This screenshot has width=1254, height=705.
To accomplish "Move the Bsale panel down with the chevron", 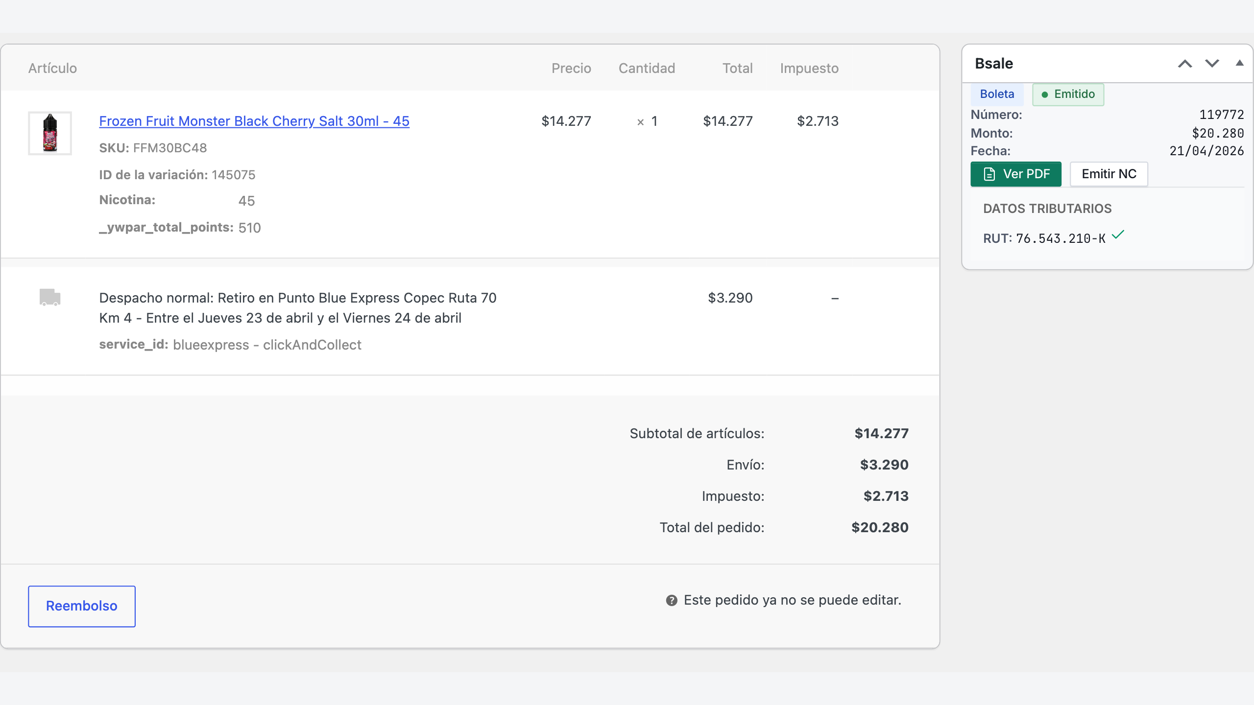I will pos(1212,64).
